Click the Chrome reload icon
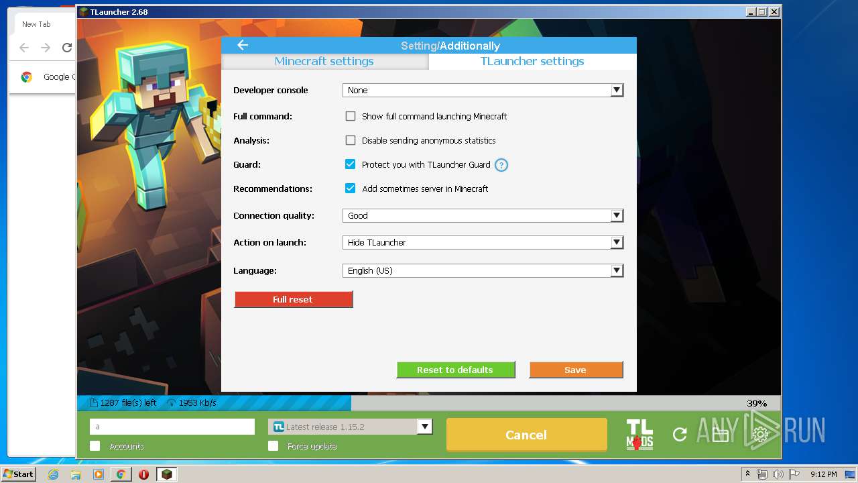 (x=67, y=48)
